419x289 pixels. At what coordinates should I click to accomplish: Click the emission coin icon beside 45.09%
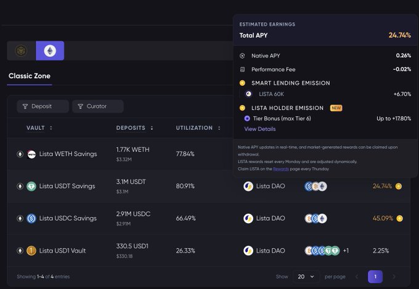[399, 218]
